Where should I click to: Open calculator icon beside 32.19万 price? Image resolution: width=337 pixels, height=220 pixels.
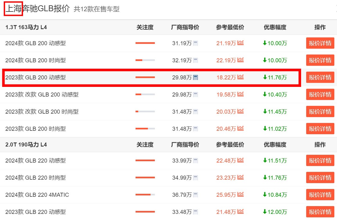pos(195,60)
